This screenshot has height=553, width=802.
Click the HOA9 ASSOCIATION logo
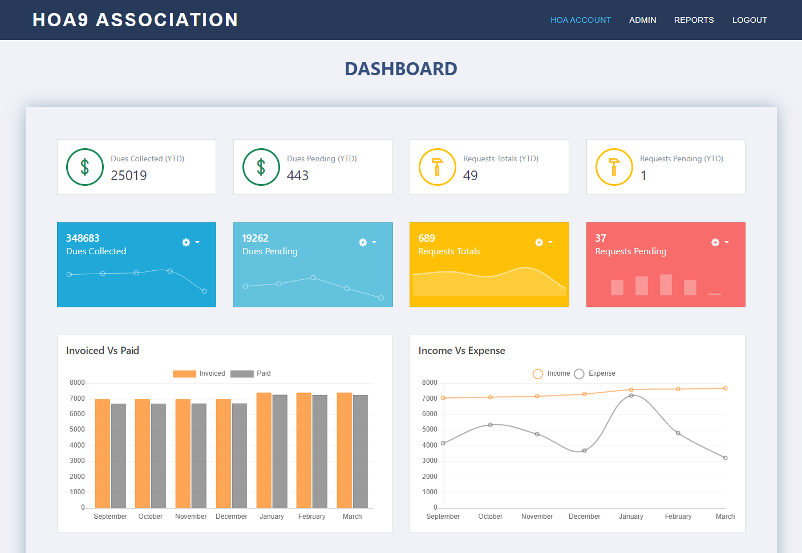click(135, 19)
